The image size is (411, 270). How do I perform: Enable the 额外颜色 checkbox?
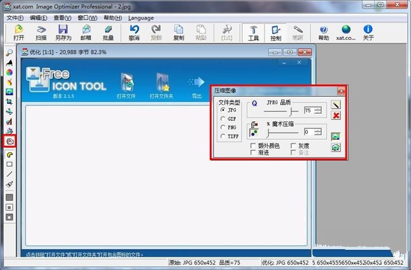pyautogui.click(x=253, y=145)
